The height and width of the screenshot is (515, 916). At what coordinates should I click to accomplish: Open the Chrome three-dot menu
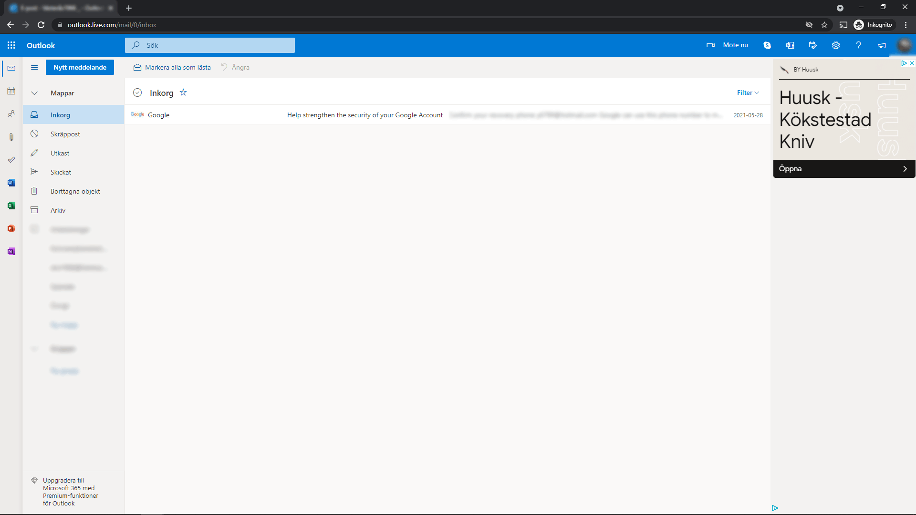[x=906, y=25]
